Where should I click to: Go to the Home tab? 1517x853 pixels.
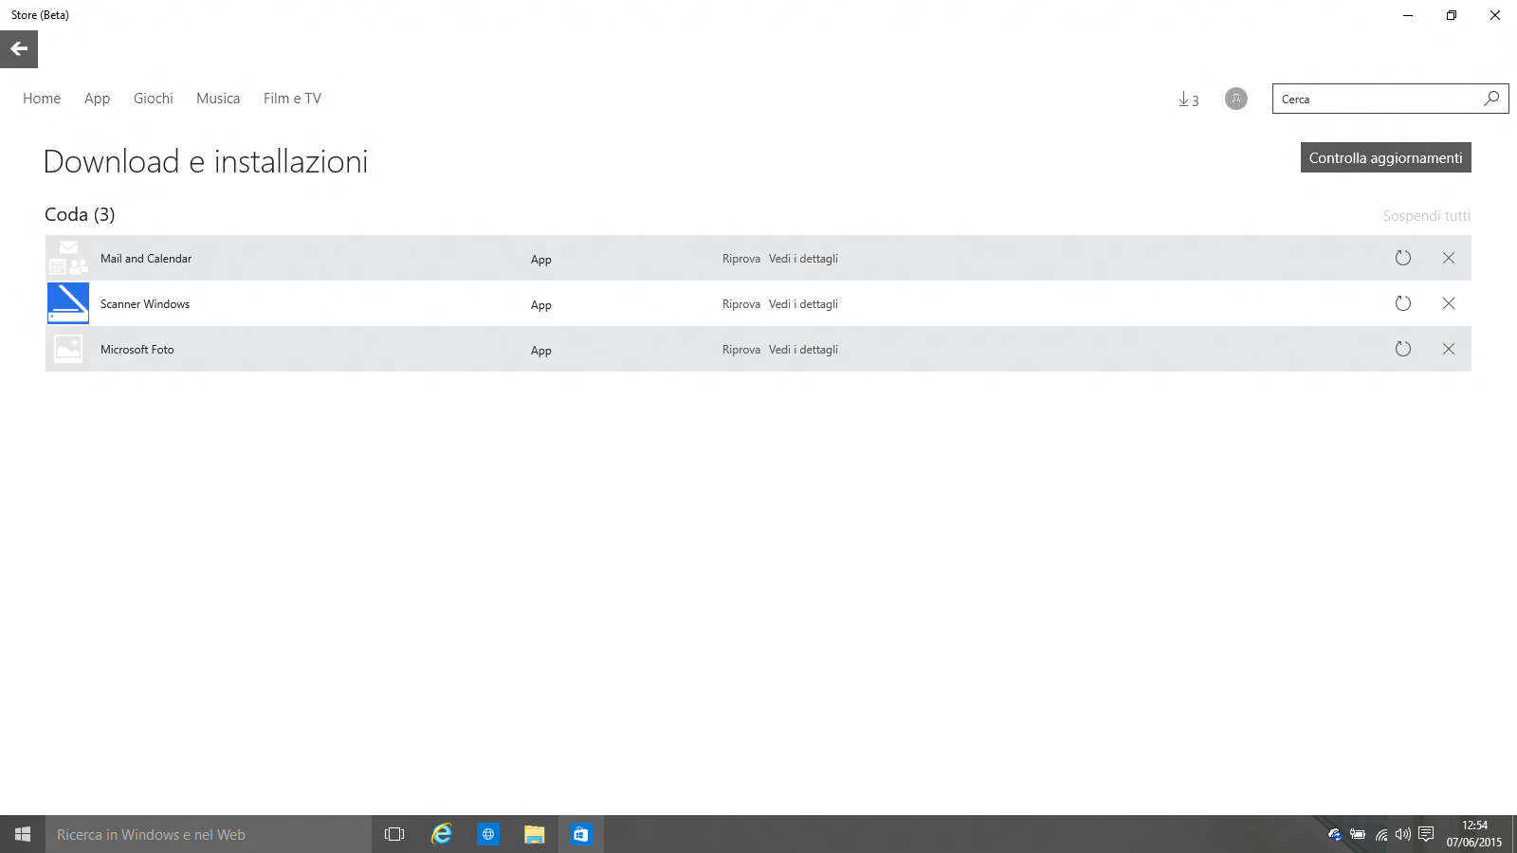point(42,99)
